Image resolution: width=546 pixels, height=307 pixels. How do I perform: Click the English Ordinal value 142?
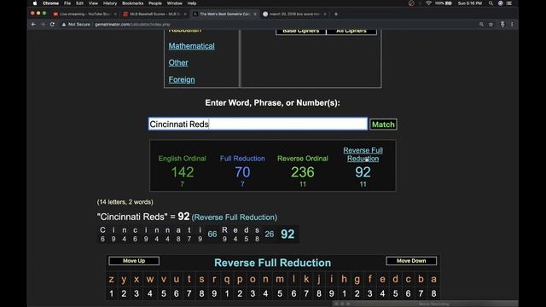pos(182,172)
